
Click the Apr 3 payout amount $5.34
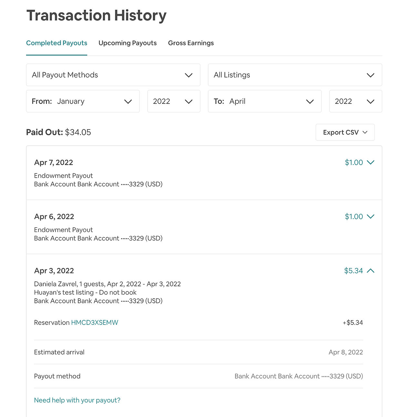pyautogui.click(x=353, y=271)
